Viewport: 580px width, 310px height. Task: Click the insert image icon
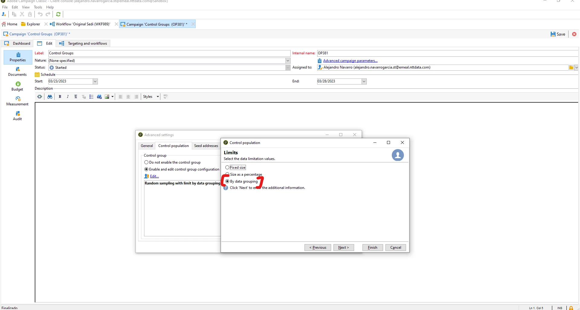click(107, 97)
